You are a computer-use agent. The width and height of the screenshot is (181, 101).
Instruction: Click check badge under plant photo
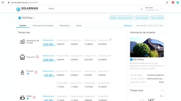(x=131, y=59)
